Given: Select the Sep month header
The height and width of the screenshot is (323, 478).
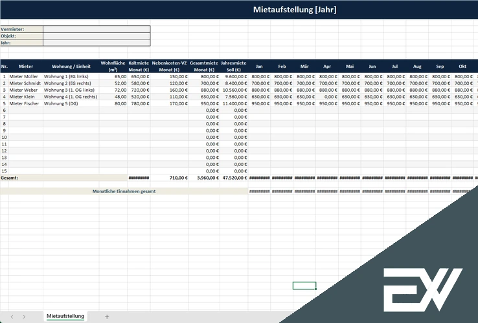Looking at the screenshot, I should [440, 67].
